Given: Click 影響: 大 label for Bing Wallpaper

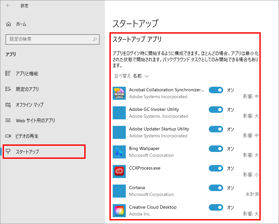Looking at the screenshot, I should (x=251, y=155).
